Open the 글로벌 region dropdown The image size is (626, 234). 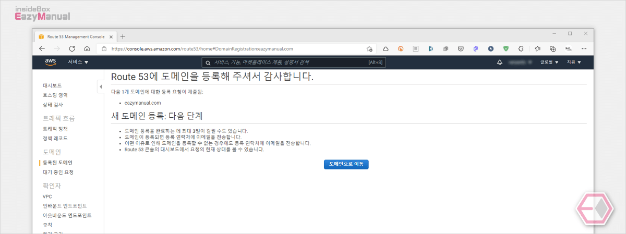(x=549, y=62)
